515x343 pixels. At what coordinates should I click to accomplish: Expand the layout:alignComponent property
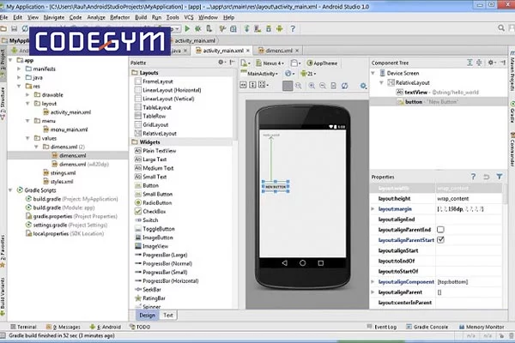pyautogui.click(x=373, y=281)
